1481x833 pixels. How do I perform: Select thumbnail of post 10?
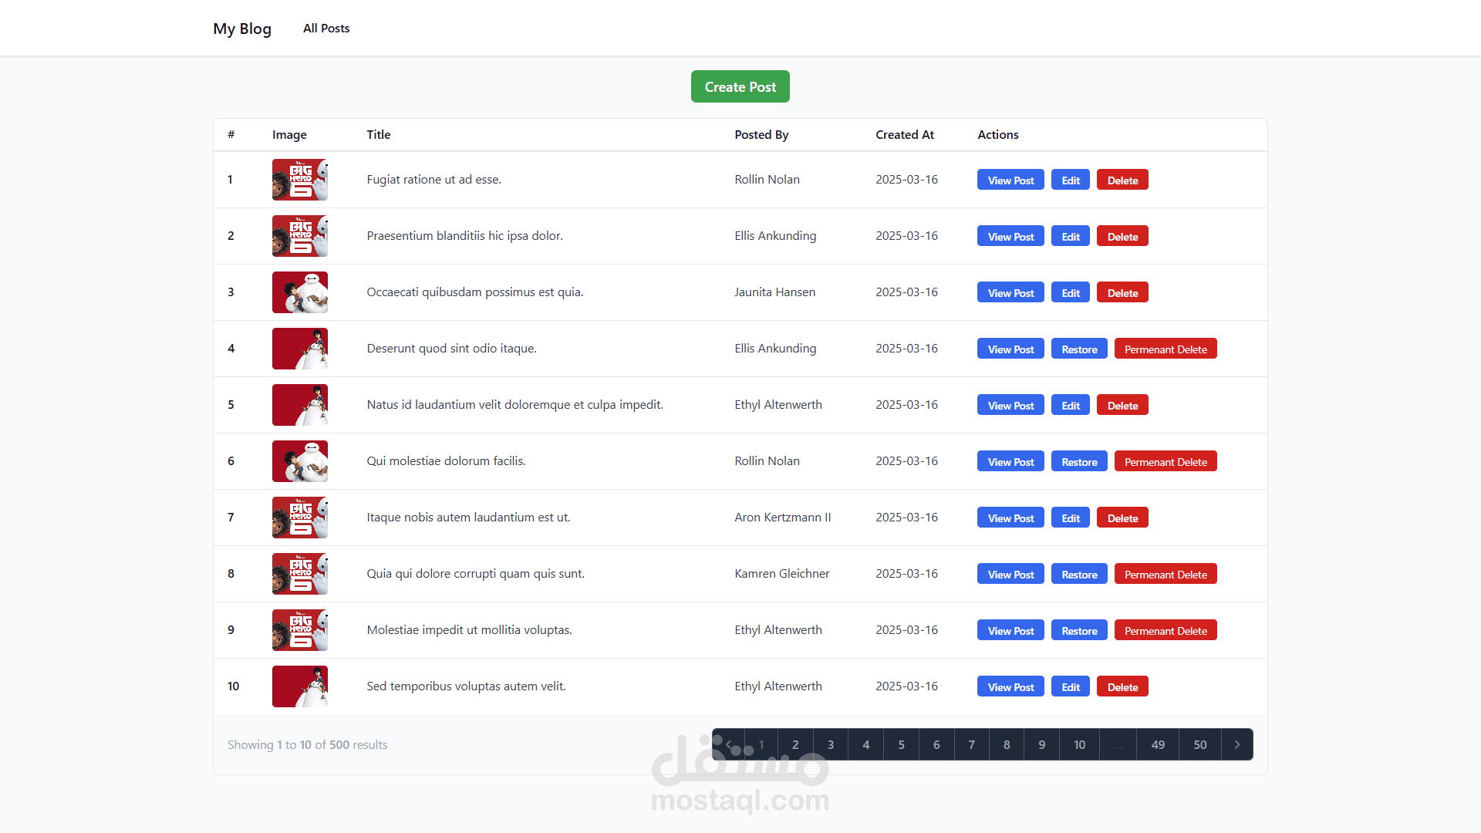pyautogui.click(x=300, y=686)
